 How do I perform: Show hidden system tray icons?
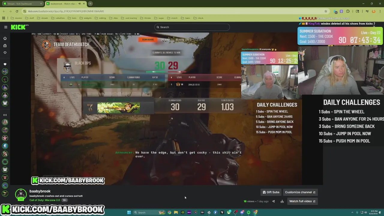(352, 212)
